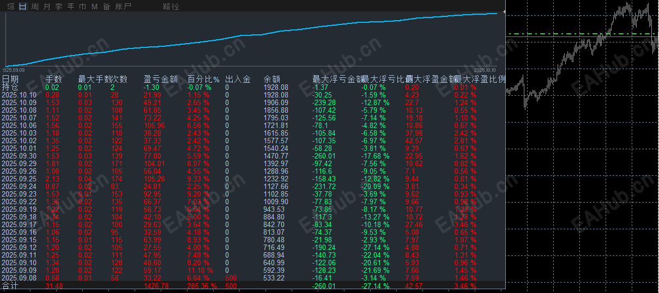Select the 2025.10.06 date row
This screenshot has width=659, height=293.
click(19, 125)
